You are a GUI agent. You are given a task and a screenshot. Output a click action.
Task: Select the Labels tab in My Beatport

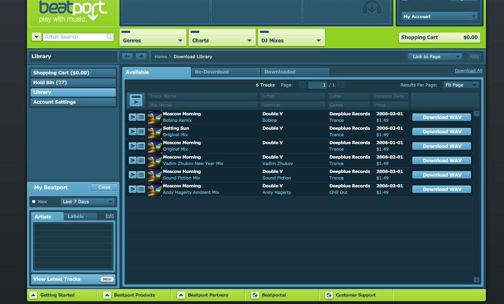click(x=80, y=217)
